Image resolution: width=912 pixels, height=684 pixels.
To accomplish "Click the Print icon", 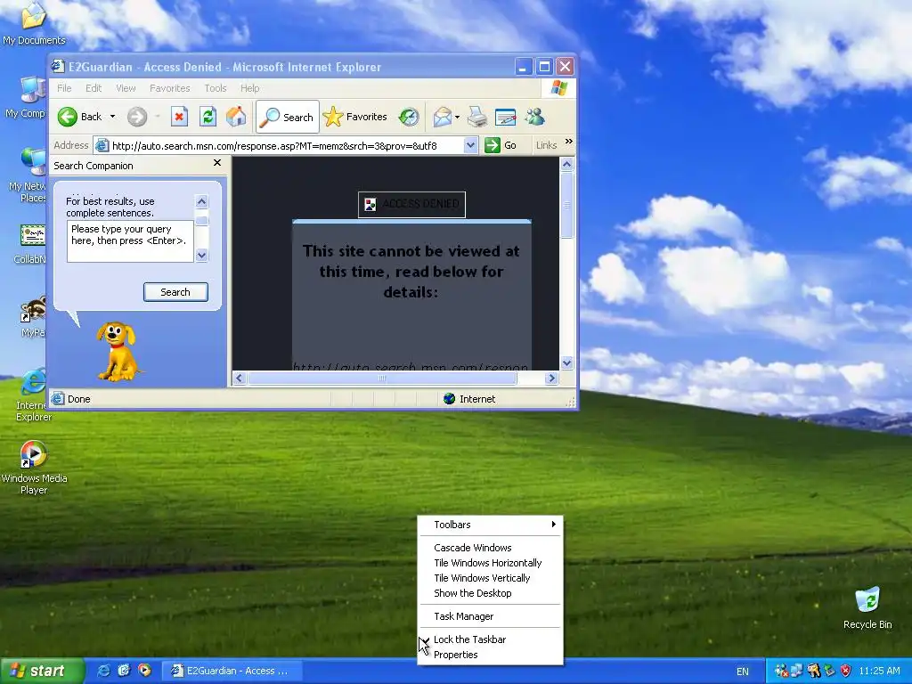I will tap(477, 117).
